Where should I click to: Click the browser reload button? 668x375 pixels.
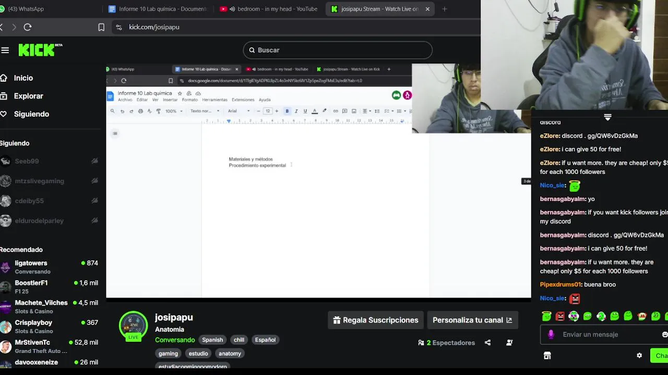point(28,27)
